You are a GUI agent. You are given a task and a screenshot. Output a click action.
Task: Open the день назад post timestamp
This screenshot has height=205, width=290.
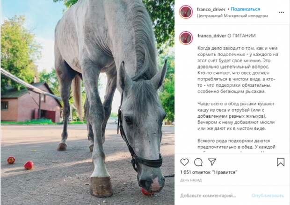tap(191, 180)
